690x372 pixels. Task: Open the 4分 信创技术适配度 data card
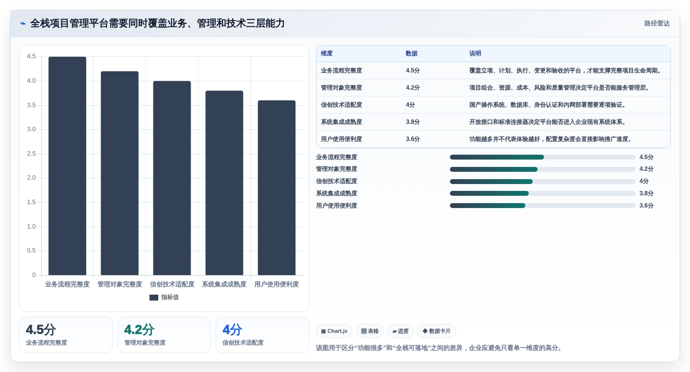coord(262,335)
